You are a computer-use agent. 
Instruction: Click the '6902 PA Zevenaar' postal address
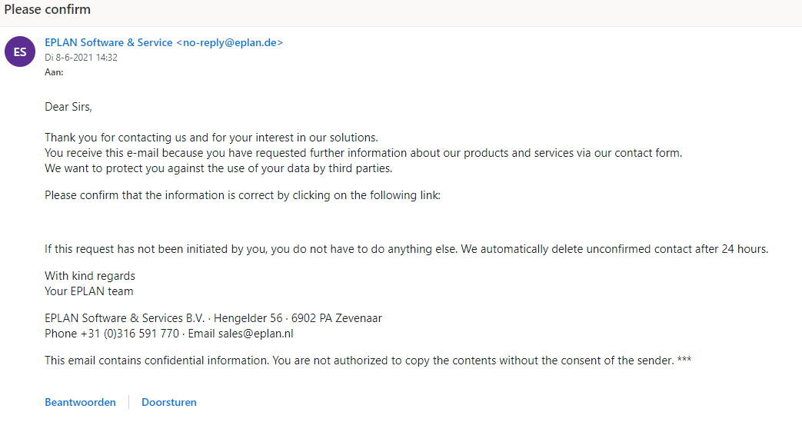(x=337, y=318)
